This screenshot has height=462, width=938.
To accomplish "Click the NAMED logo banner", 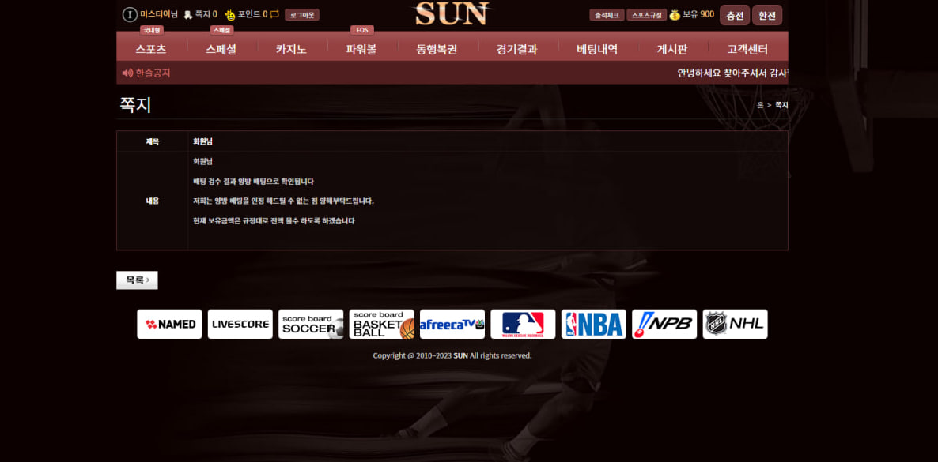I will coord(169,324).
